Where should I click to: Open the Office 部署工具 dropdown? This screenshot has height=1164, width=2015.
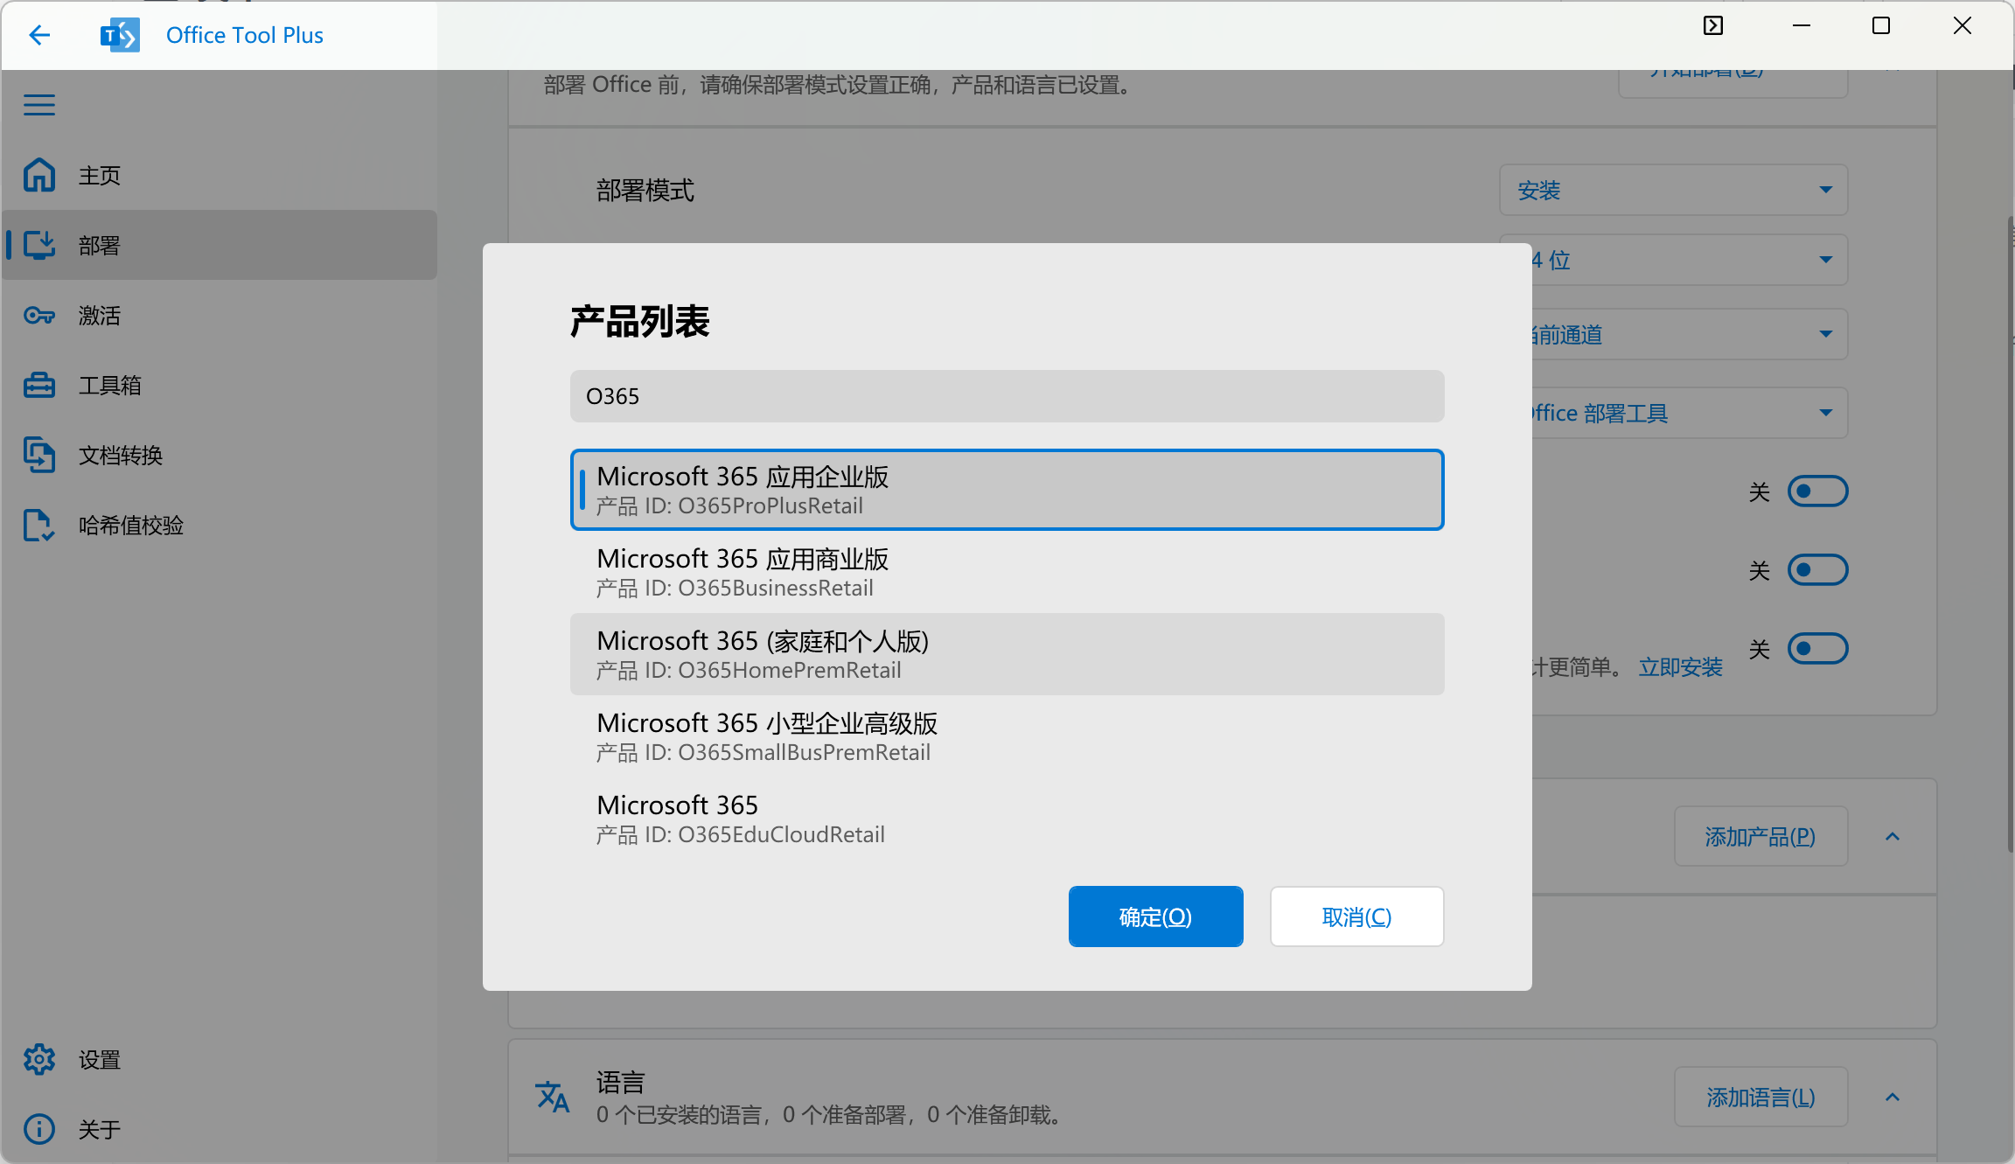tap(1690, 413)
